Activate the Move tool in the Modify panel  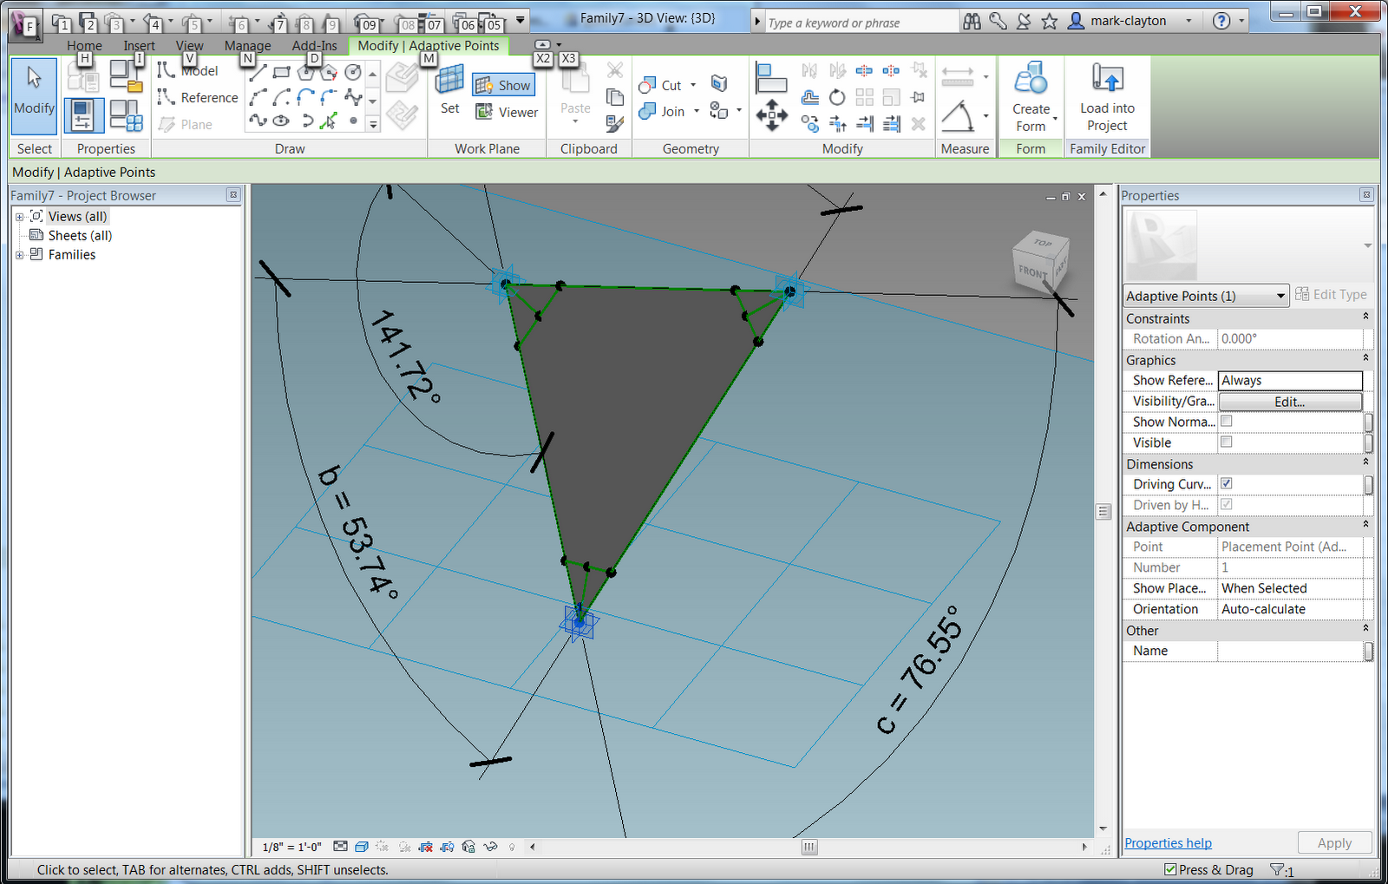771,115
